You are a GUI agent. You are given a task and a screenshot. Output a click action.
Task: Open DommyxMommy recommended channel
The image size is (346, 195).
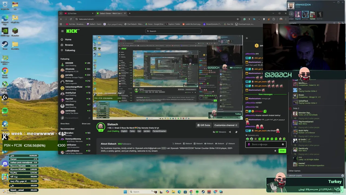(75, 140)
